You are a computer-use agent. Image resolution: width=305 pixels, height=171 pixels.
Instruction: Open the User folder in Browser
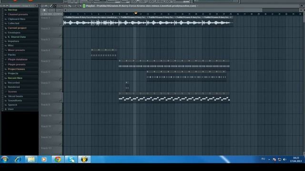pyautogui.click(x=10, y=109)
